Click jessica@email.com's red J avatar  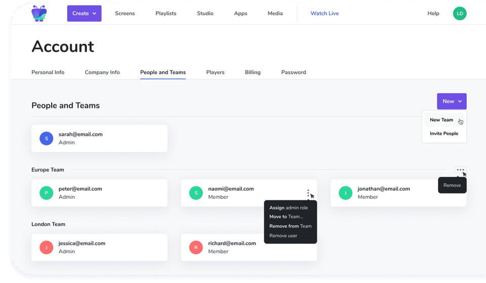(46, 247)
